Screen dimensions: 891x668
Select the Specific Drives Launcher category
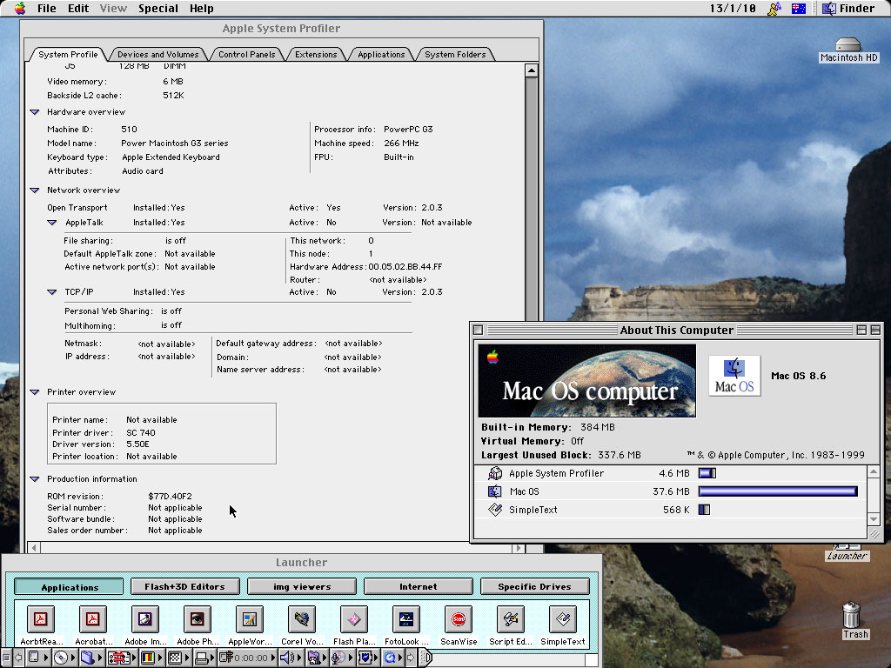coord(535,587)
